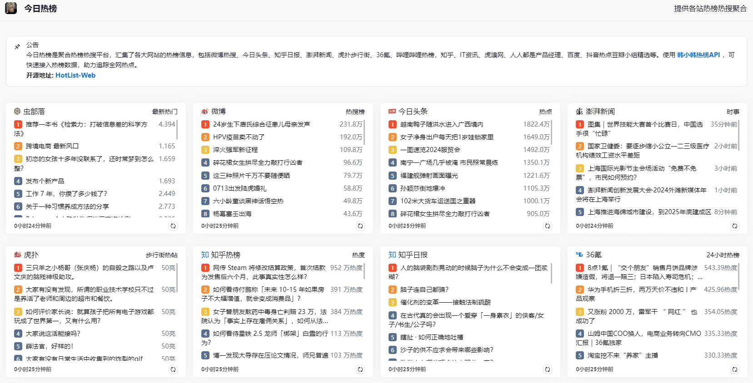Refresh the 今日头条 card
Screen dimensions: 753x383
point(547,226)
